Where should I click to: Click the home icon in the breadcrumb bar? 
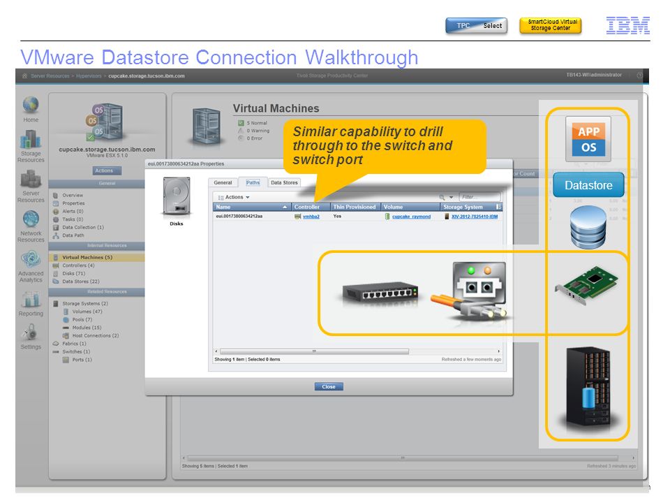click(x=24, y=75)
